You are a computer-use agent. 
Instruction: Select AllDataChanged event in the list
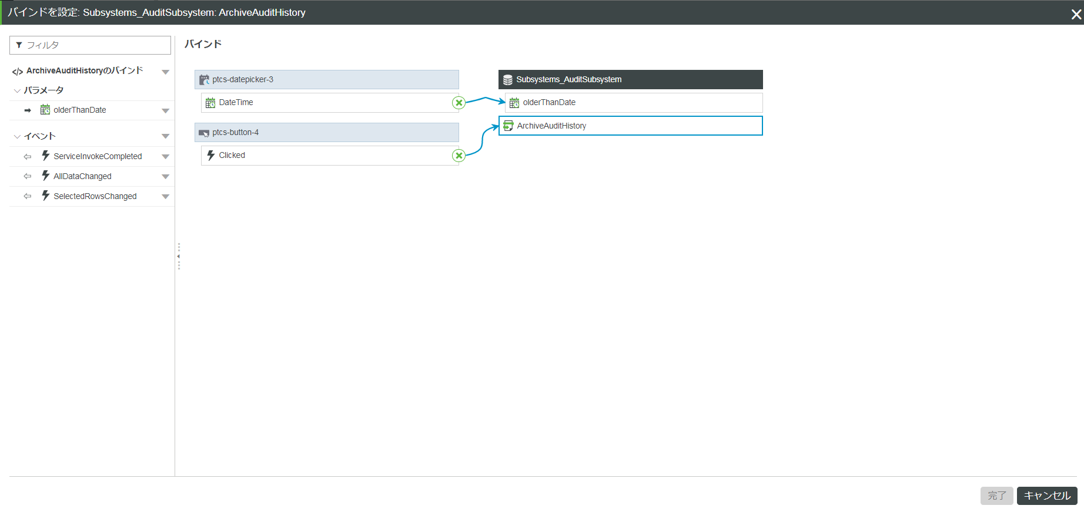(x=92, y=176)
